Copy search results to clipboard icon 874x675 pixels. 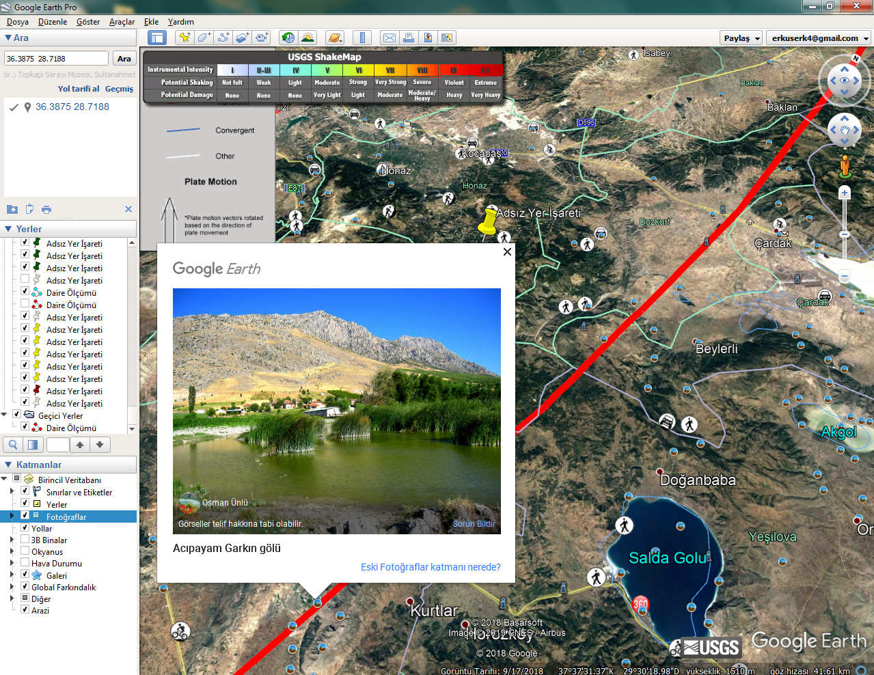point(29,209)
